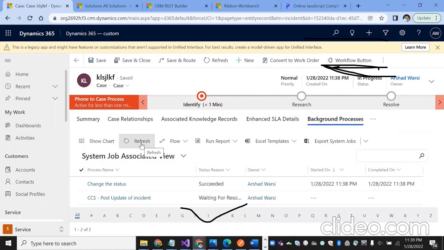Toggle the select all rows checkmark
This screenshot has height=250, width=444.
pos(81,170)
